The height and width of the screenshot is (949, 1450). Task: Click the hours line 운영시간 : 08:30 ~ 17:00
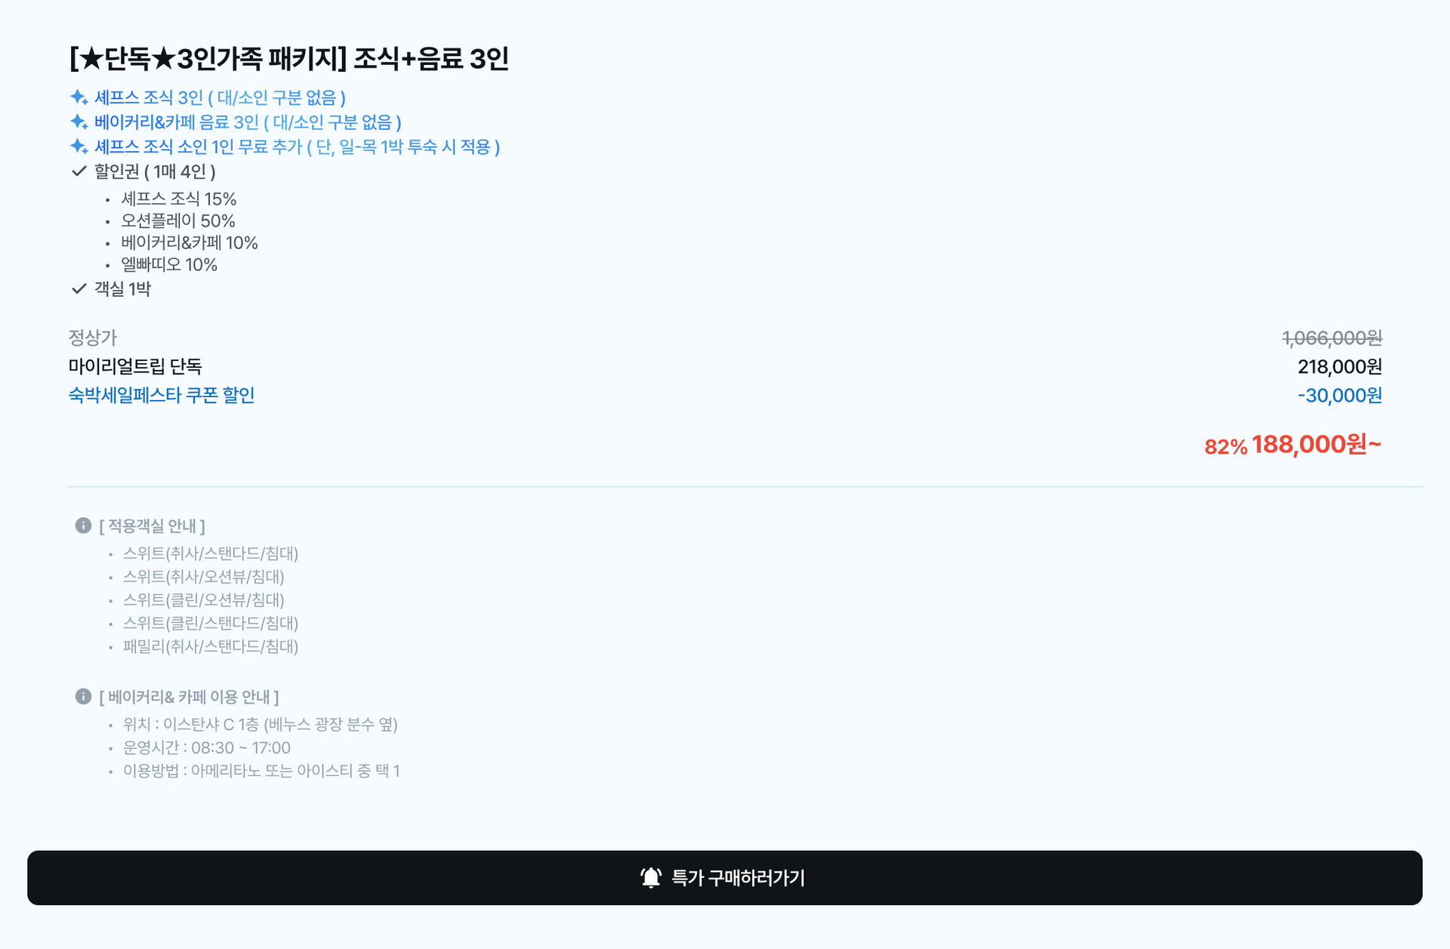[x=206, y=747]
